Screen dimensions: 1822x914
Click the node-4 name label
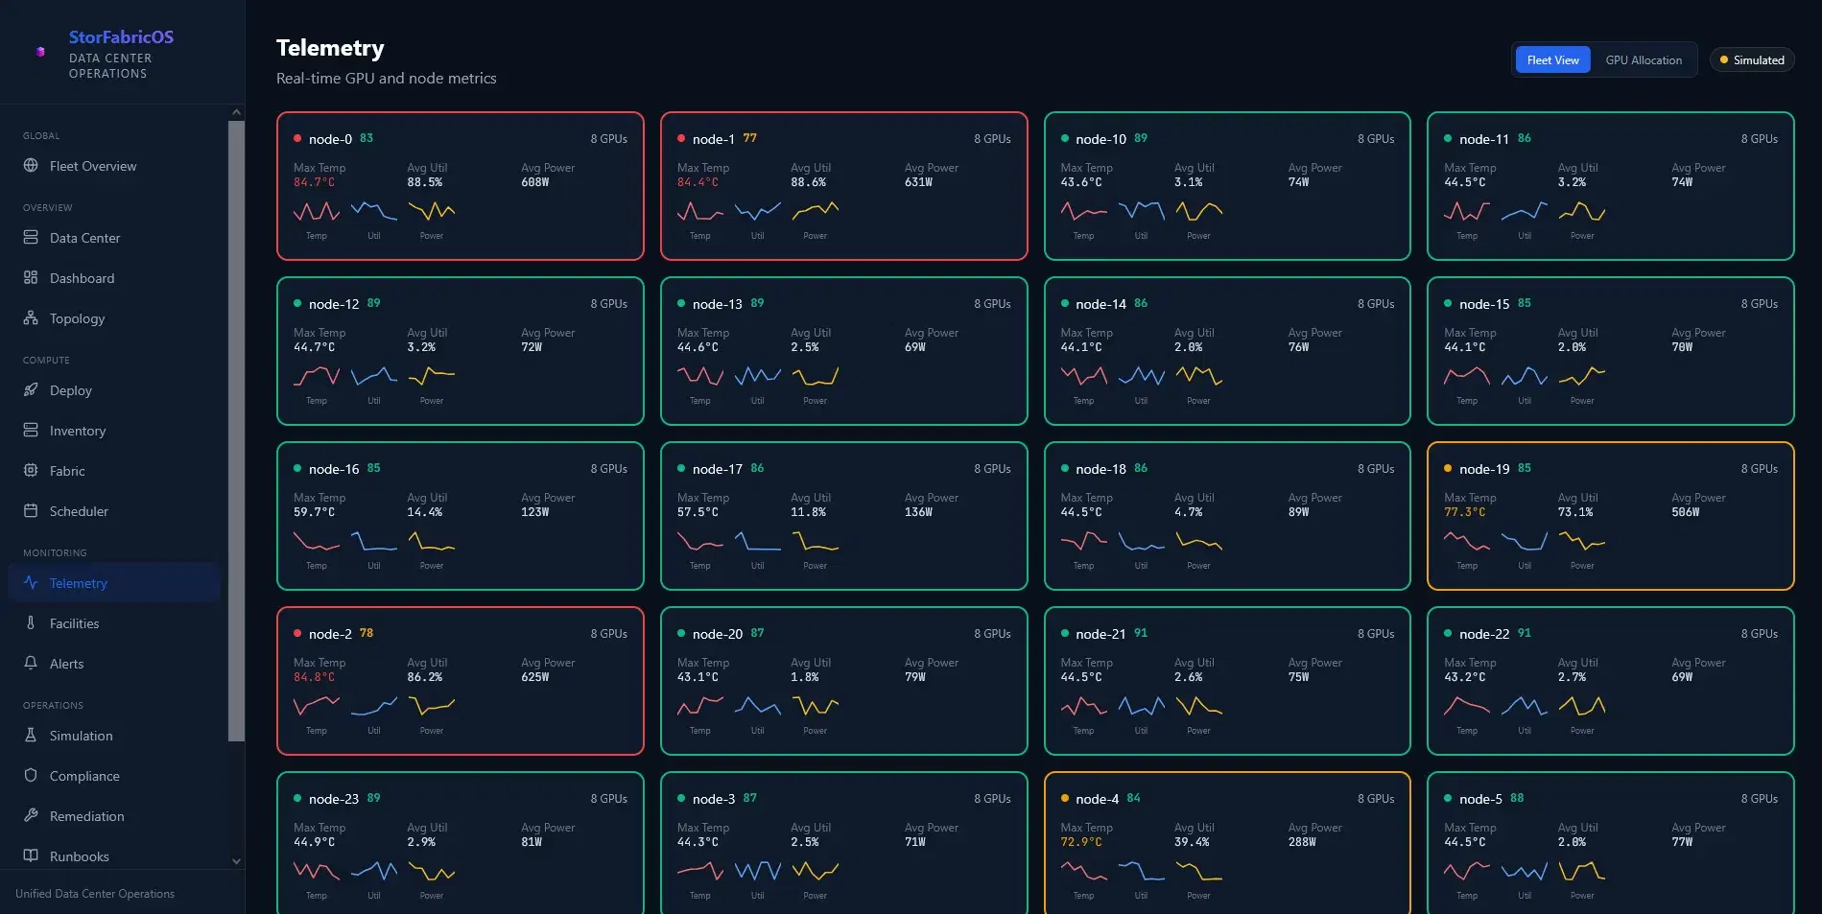(1097, 799)
